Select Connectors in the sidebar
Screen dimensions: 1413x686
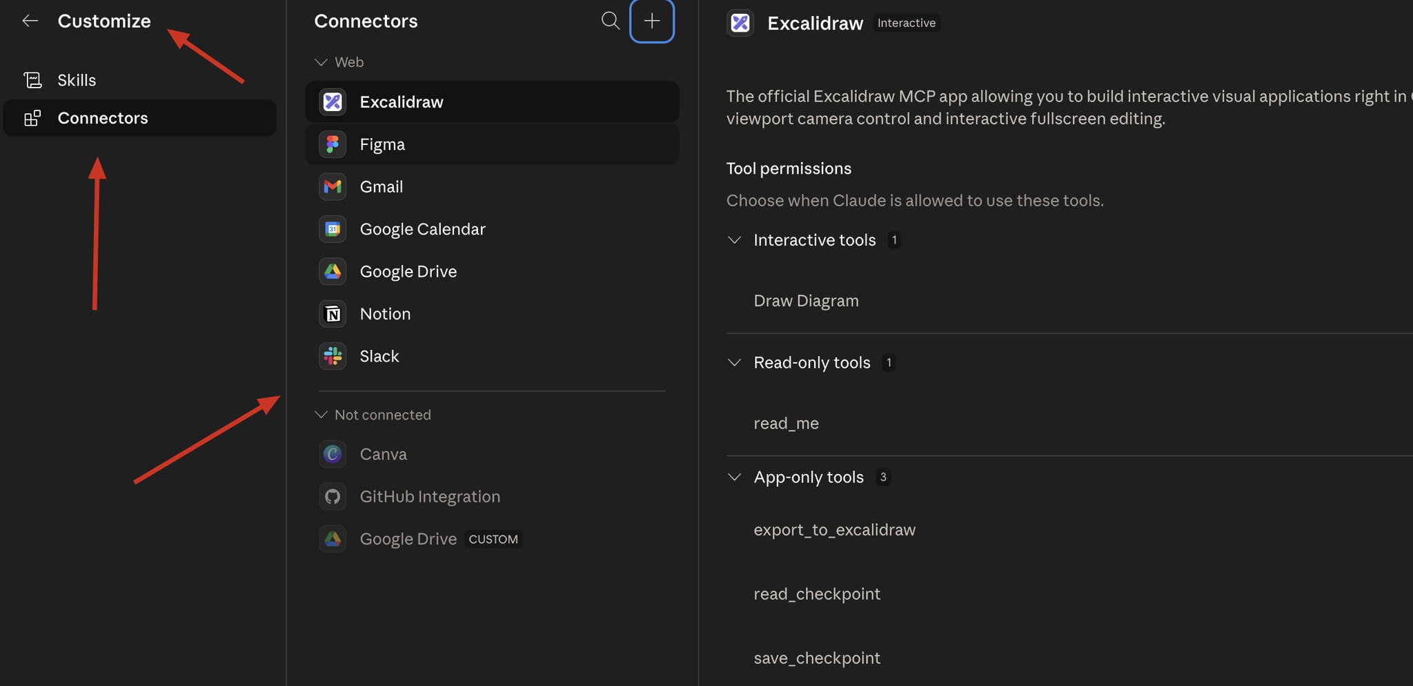point(140,118)
